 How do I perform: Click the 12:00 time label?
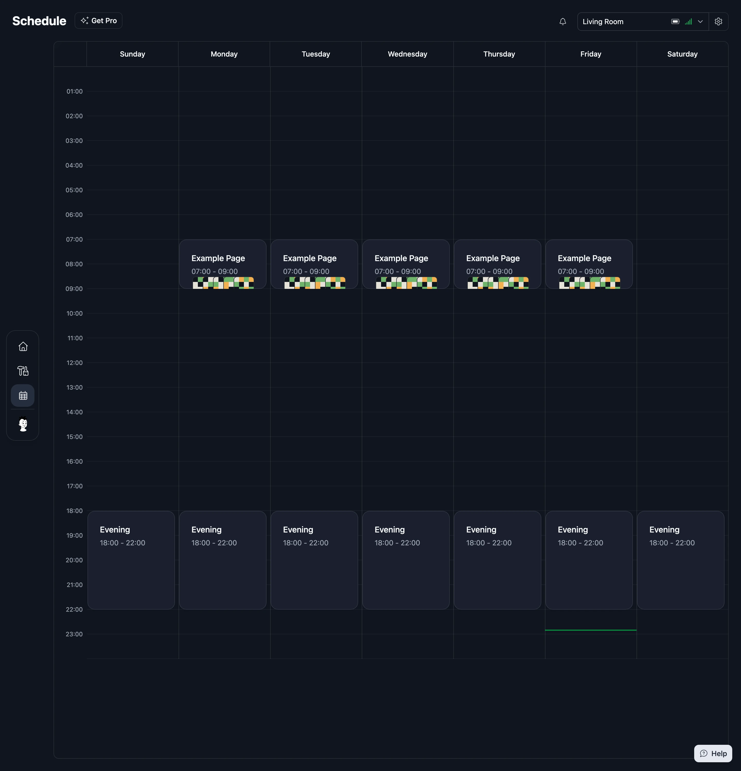[x=74, y=363]
